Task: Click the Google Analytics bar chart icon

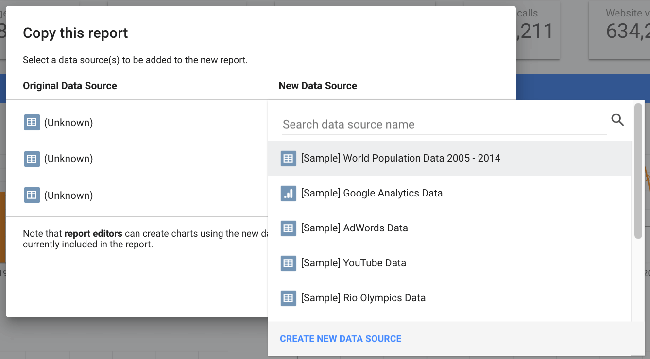Action: click(288, 193)
